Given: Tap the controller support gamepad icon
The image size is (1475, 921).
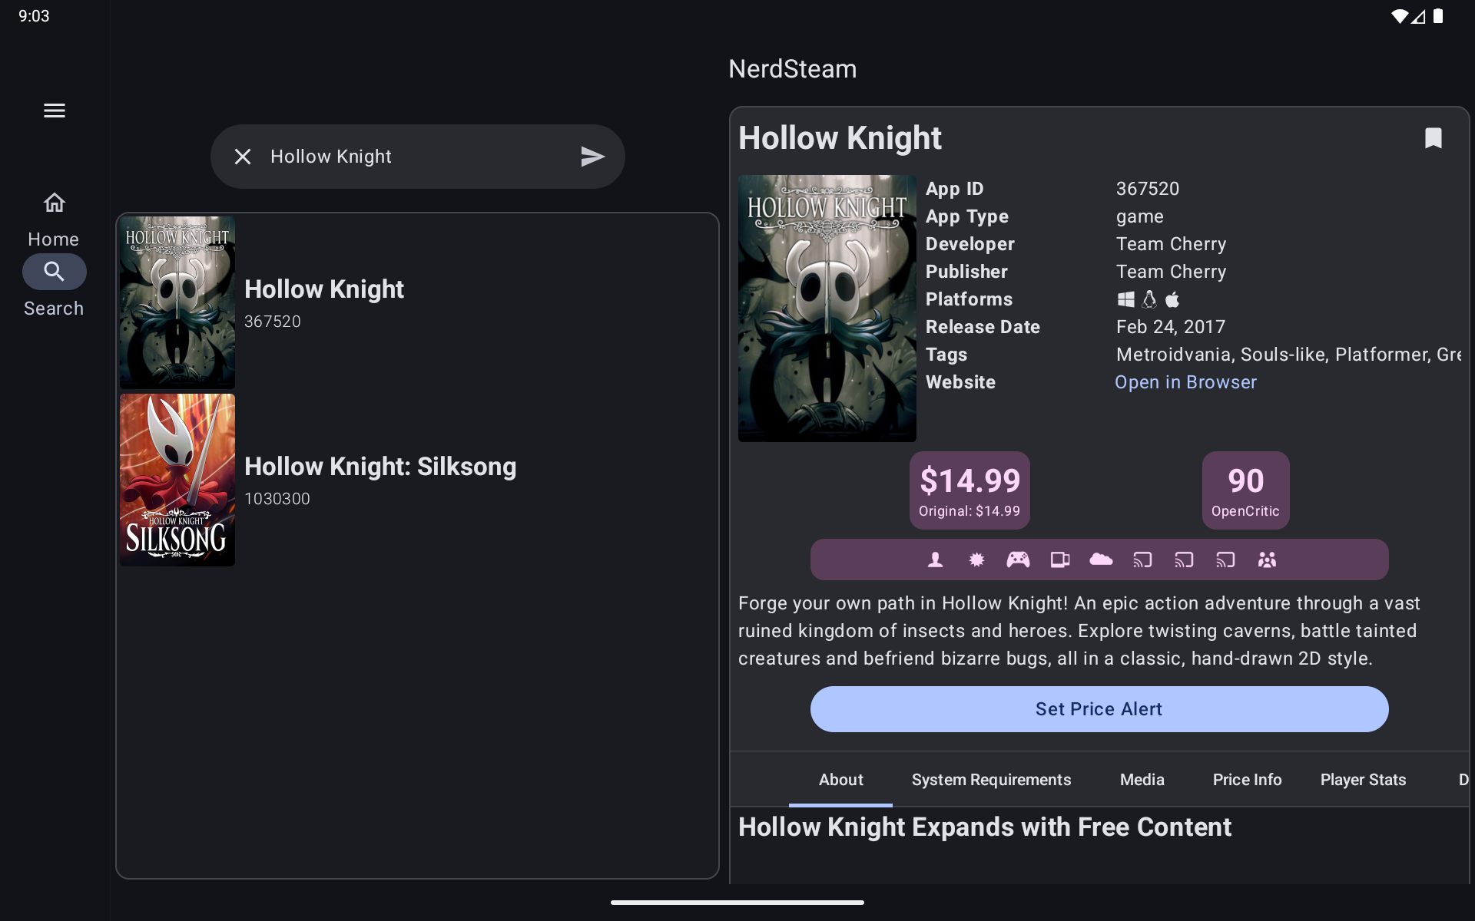Looking at the screenshot, I should click(x=1018, y=560).
